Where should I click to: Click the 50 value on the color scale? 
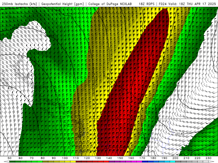10,158
